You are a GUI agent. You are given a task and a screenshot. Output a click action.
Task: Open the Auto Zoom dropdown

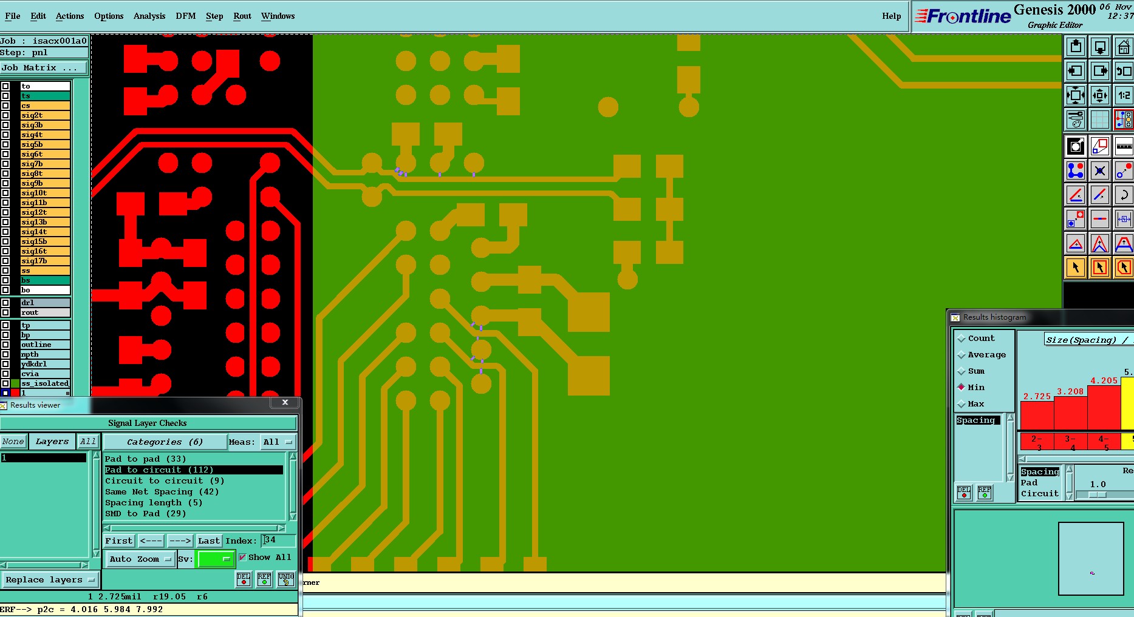(140, 559)
